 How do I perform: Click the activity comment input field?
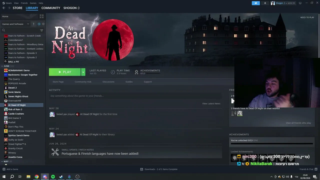coord(135,96)
